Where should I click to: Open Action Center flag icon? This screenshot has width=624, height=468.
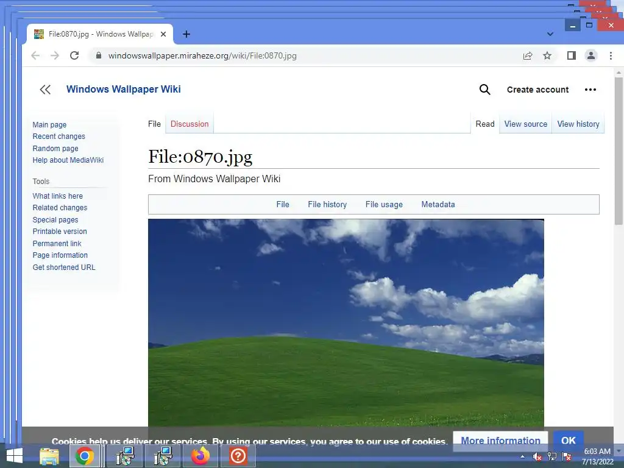tap(567, 456)
